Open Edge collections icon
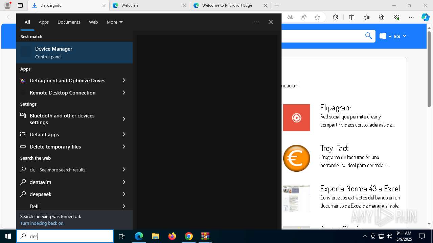433x243 pixels. click(382, 17)
